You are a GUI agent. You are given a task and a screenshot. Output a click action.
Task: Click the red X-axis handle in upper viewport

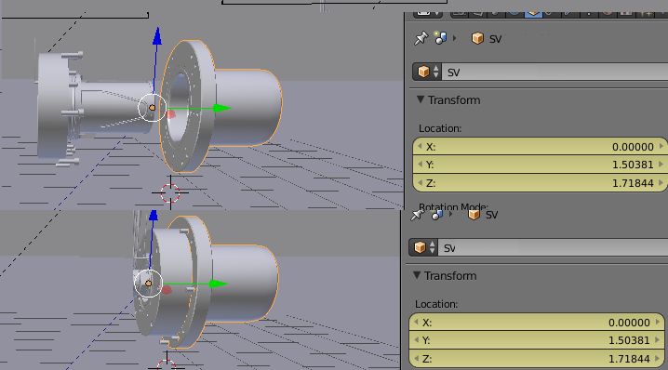click(x=171, y=114)
